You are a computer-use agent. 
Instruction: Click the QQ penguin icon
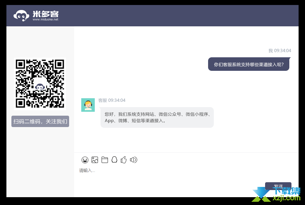pos(114,160)
